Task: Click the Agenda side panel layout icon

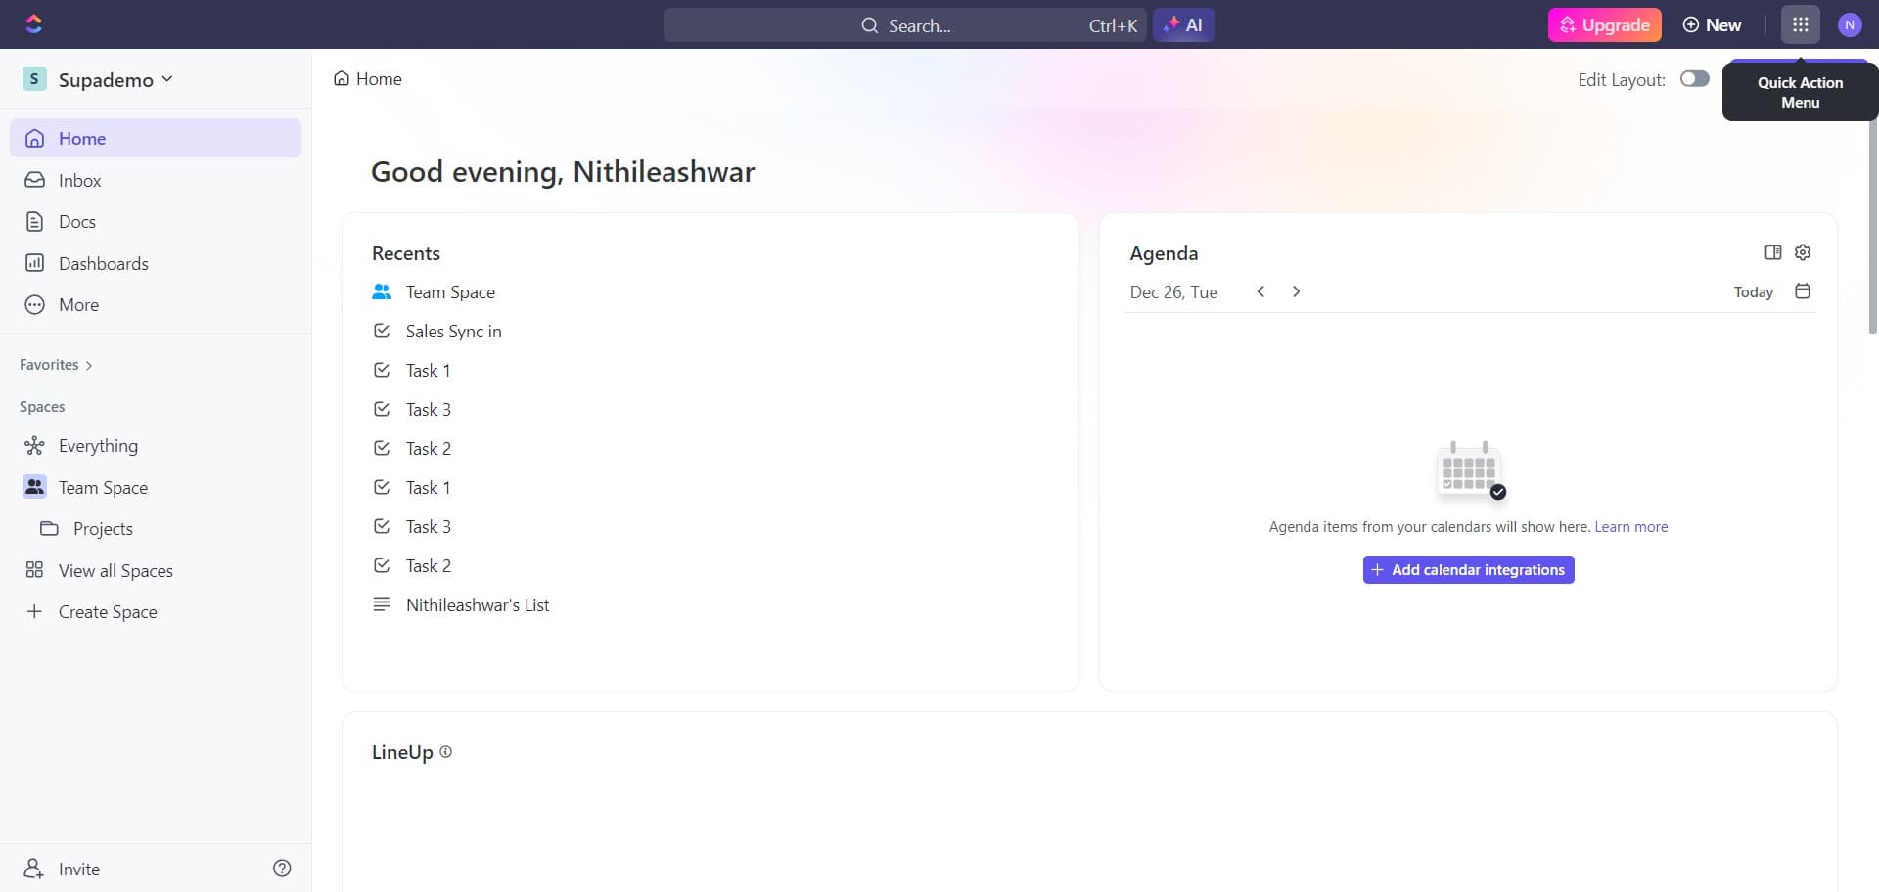Action: point(1772,252)
